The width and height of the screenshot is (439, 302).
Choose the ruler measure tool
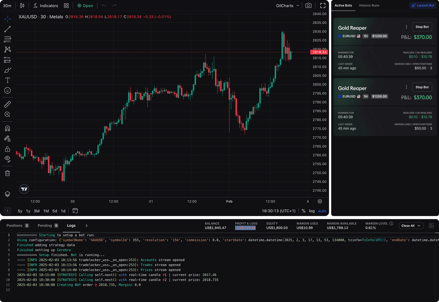tap(7, 104)
